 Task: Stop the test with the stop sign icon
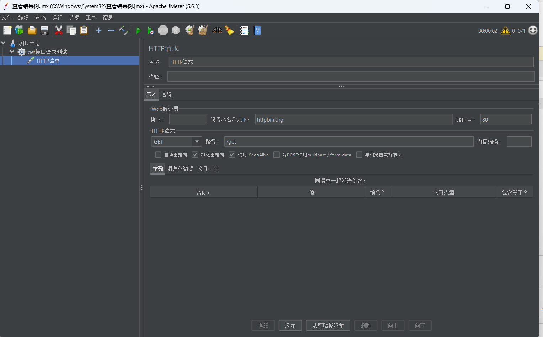pyautogui.click(x=163, y=31)
